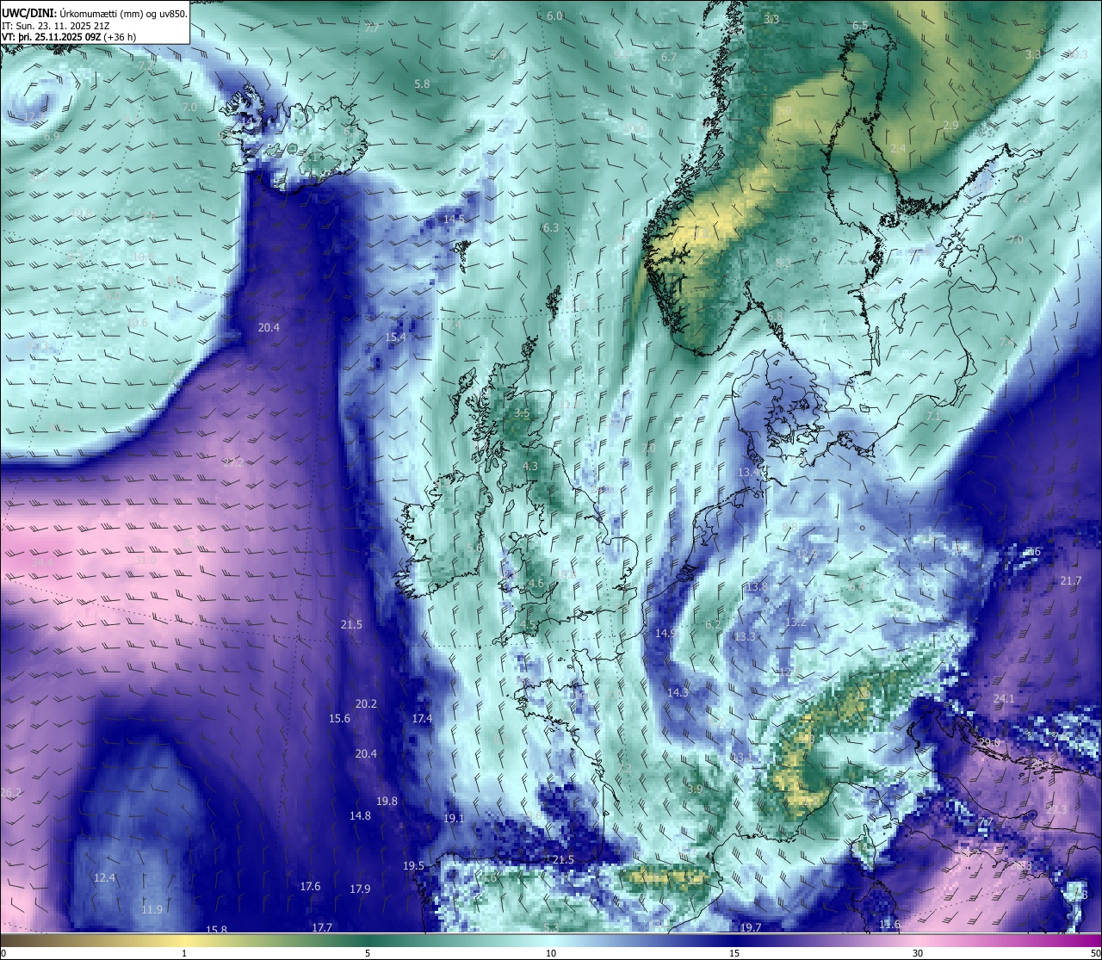
Task: Click the yellow segment of the color scale
Action: [185, 939]
